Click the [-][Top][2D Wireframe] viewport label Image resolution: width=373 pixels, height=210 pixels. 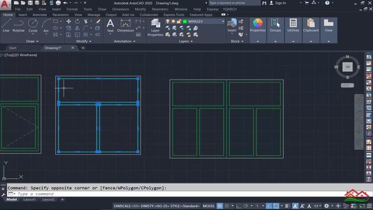[19, 55]
